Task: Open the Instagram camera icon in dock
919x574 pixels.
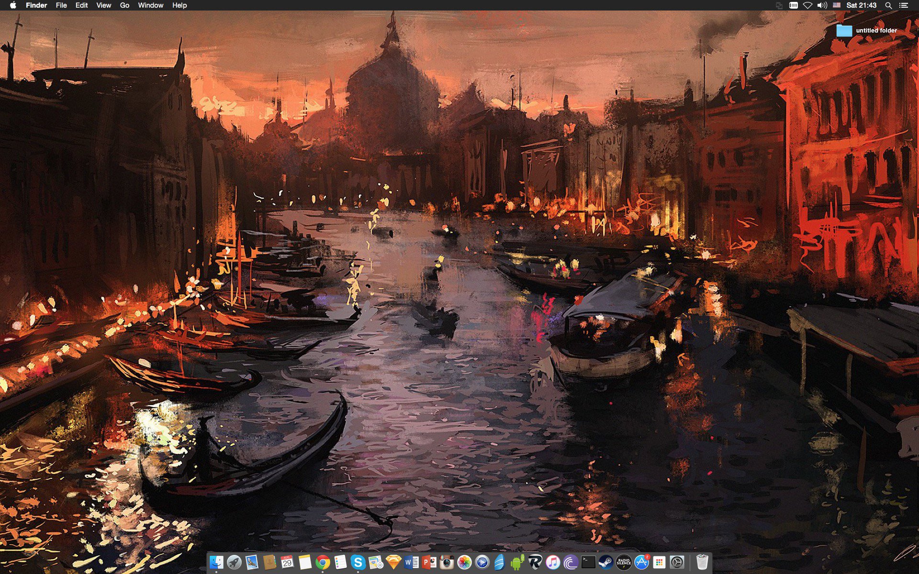Action: click(x=447, y=563)
